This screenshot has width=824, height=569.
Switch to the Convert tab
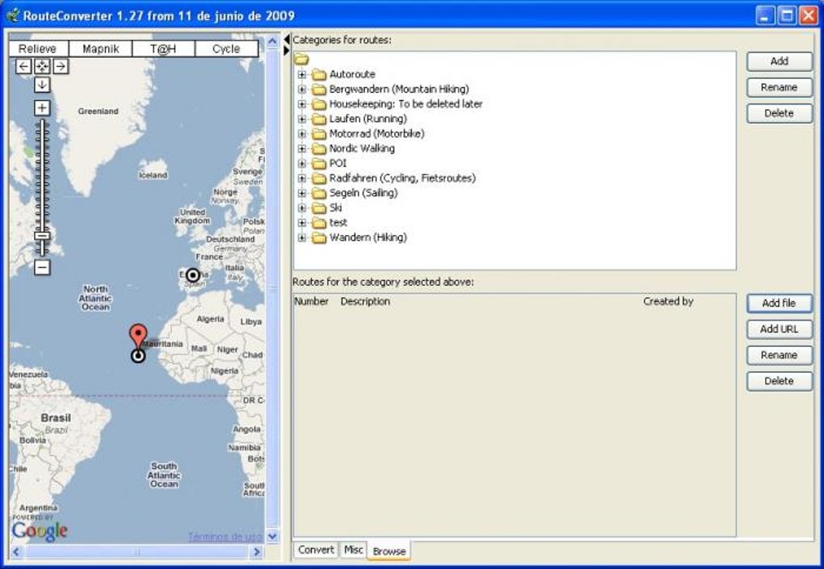(x=316, y=550)
